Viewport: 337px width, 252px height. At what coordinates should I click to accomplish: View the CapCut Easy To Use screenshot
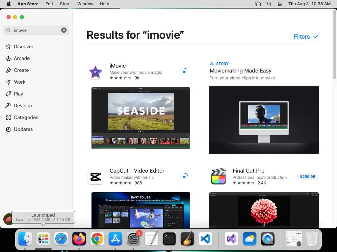(x=141, y=210)
